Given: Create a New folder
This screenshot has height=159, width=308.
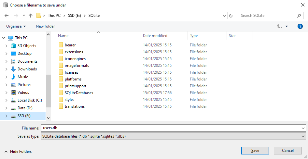Looking at the screenshot, I should click(45, 26).
